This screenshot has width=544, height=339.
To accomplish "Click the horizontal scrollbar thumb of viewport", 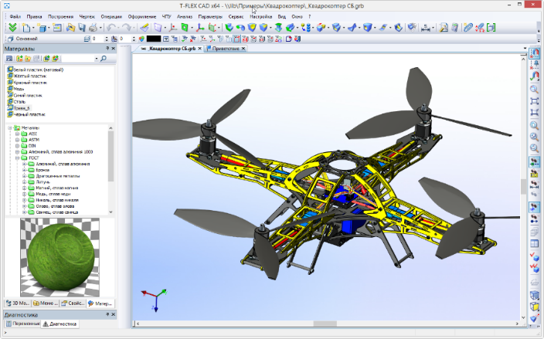I will click(325, 324).
